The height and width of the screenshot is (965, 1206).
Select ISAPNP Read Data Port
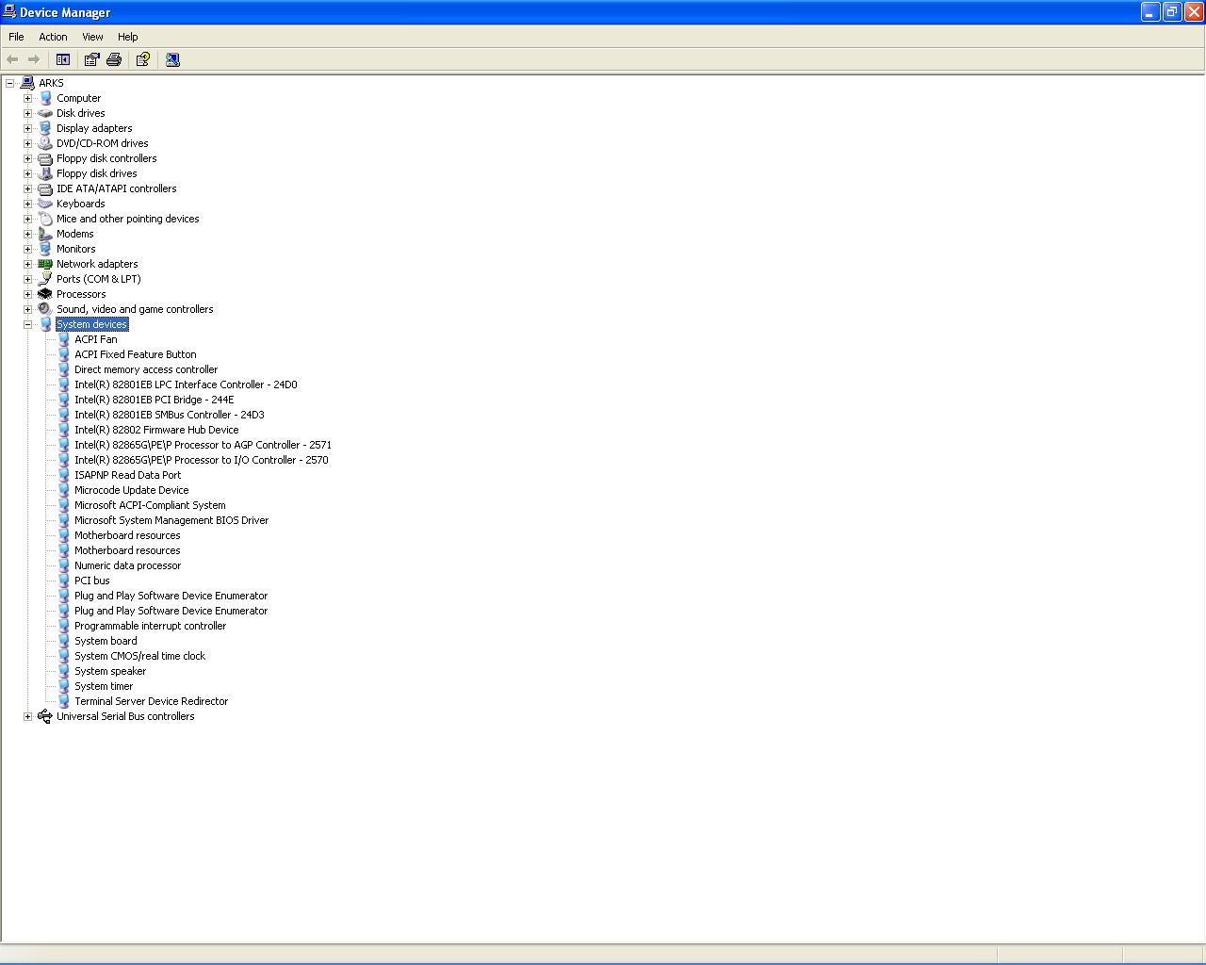(128, 475)
